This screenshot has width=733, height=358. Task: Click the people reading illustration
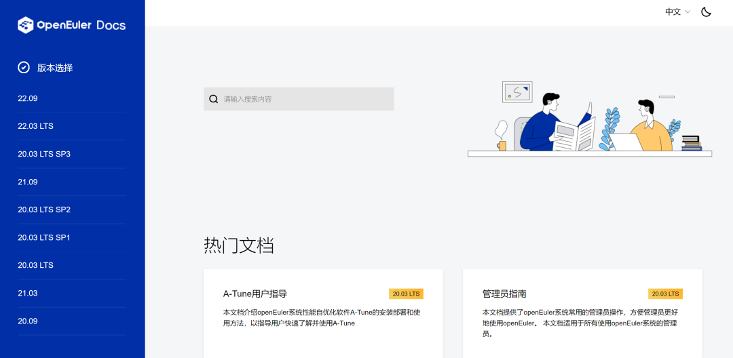tap(590, 119)
